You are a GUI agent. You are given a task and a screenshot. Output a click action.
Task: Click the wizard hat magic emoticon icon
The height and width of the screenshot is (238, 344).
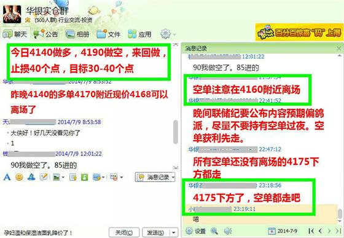31,177
